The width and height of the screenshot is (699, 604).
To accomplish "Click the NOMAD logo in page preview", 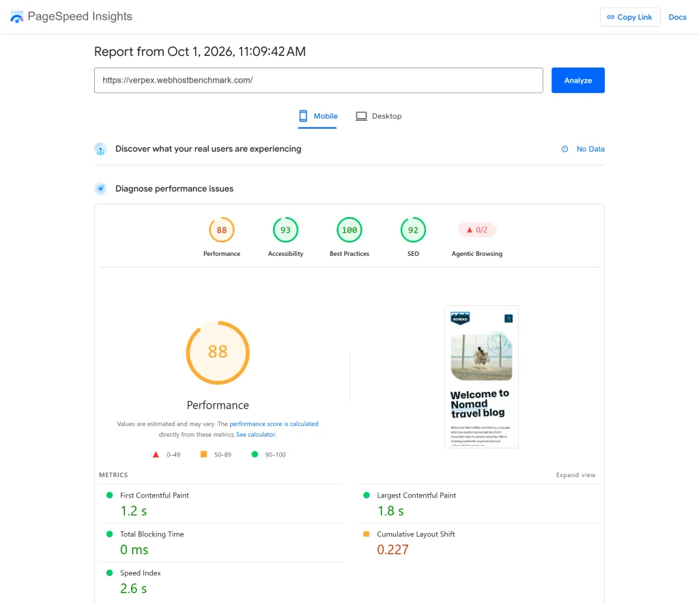I will coord(460,318).
